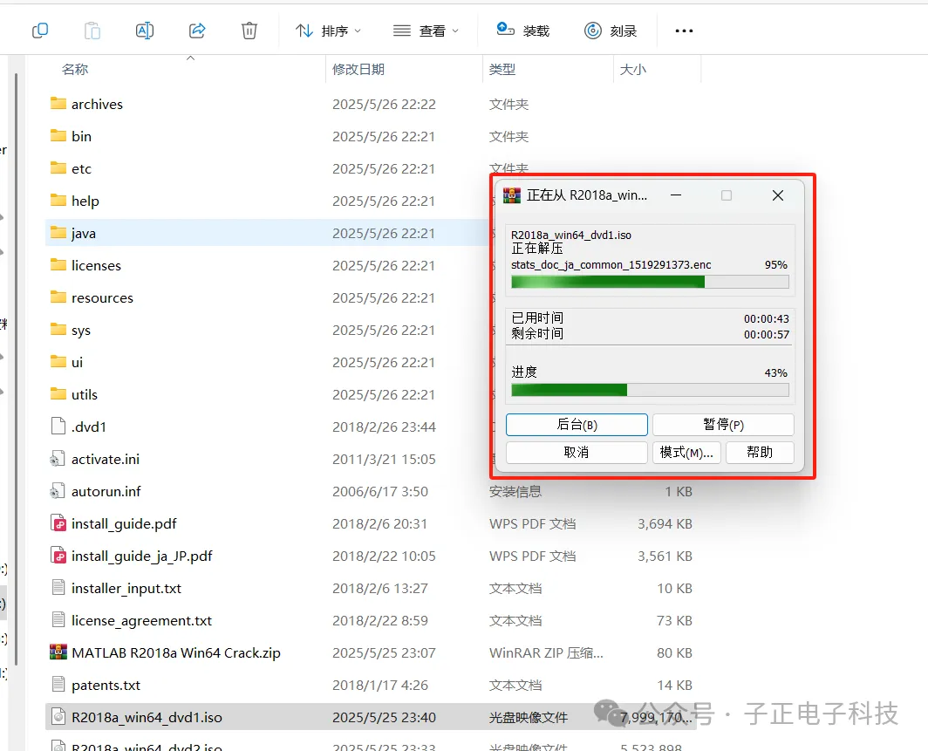Select the patents.txt file icon
Image resolution: width=928 pixels, height=751 pixels.
[58, 684]
